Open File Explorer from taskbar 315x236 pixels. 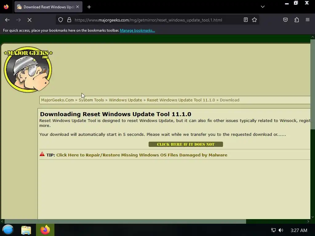pos(26,230)
